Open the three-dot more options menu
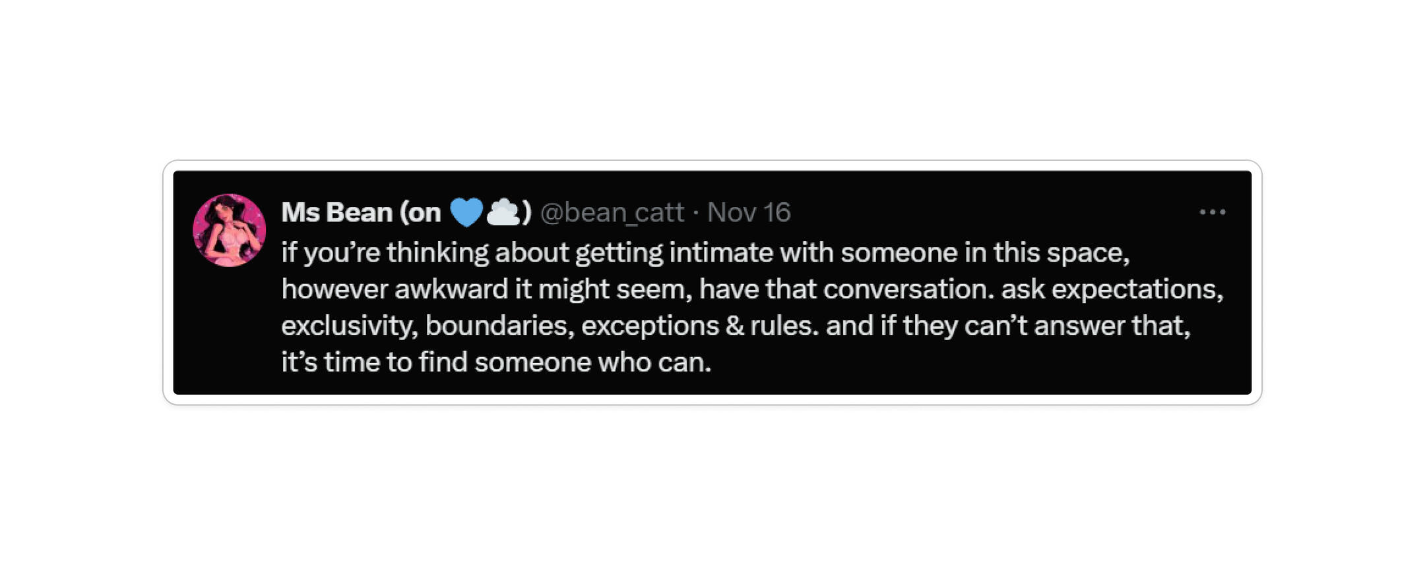1425x570 pixels. [1212, 212]
